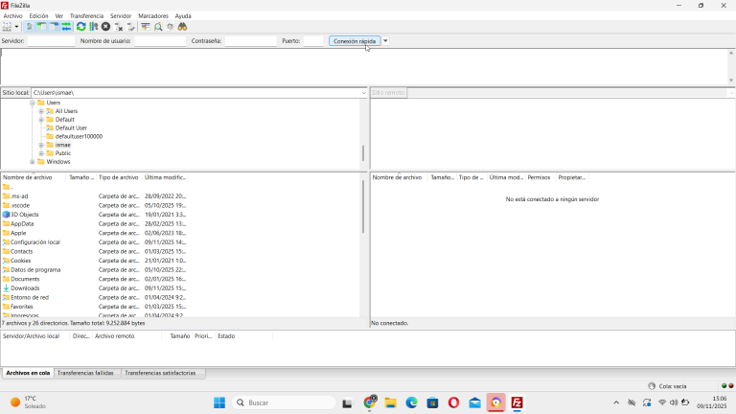
Task: Click the Servidor input field
Action: pyautogui.click(x=51, y=41)
